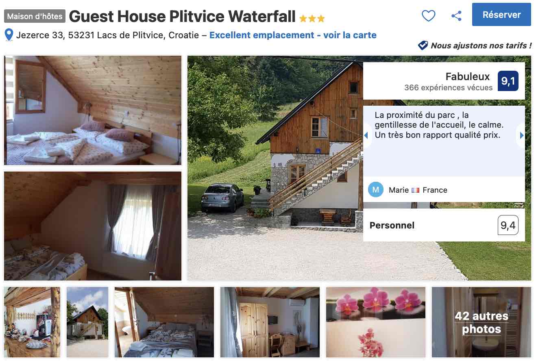Show previous review with left arrow
This screenshot has height=361, width=536.
[x=366, y=135]
